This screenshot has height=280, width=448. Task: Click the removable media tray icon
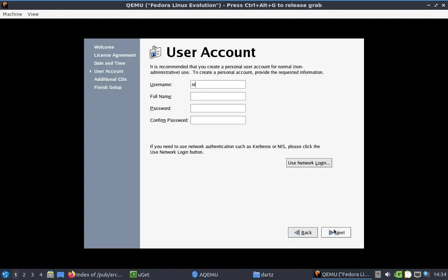click(x=378, y=274)
